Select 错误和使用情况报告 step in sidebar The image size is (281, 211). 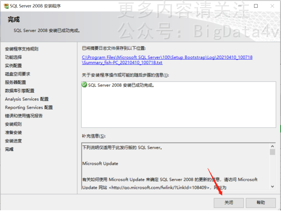(24, 116)
